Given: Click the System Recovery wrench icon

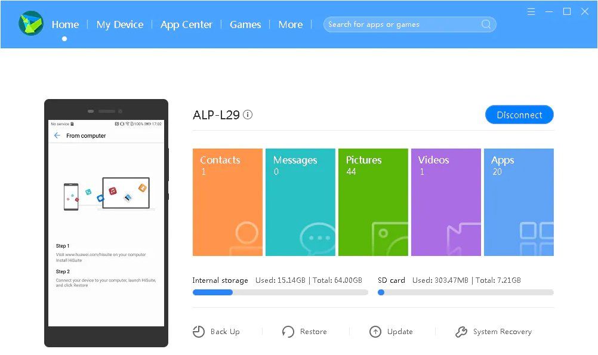Looking at the screenshot, I should [461, 332].
